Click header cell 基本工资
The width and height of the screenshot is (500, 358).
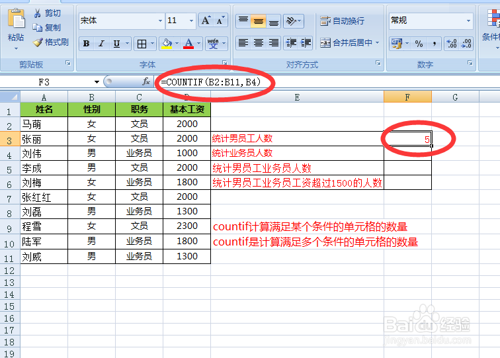coord(187,109)
